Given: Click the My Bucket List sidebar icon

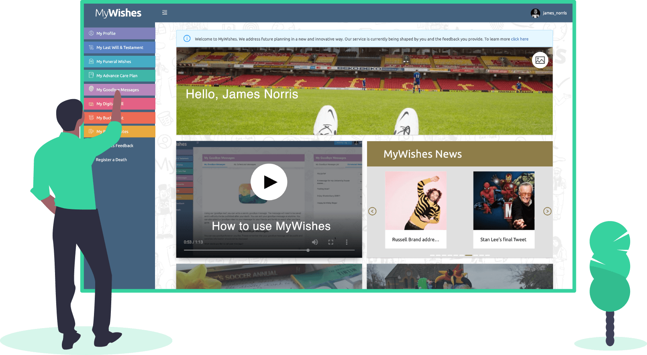Looking at the screenshot, I should 91,118.
